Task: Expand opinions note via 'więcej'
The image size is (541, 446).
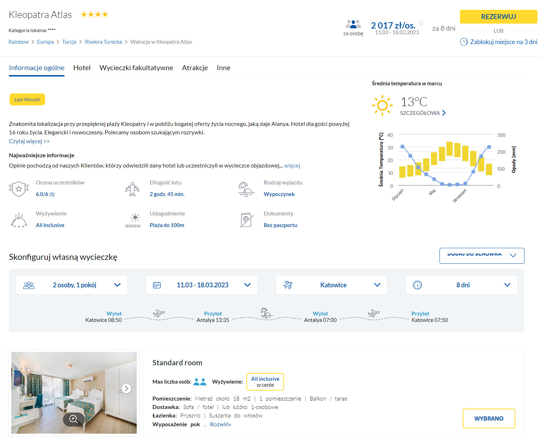Action: [x=292, y=166]
